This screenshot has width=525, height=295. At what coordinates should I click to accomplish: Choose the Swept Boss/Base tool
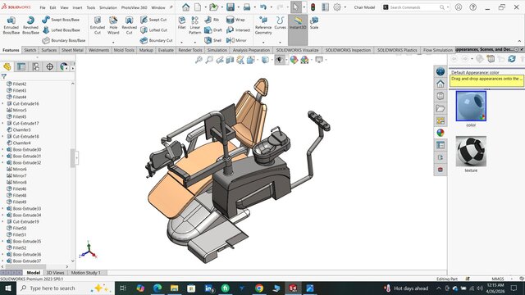pos(61,20)
